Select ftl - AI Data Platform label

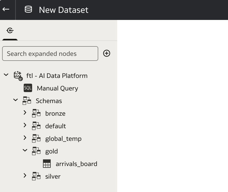tap(57, 76)
